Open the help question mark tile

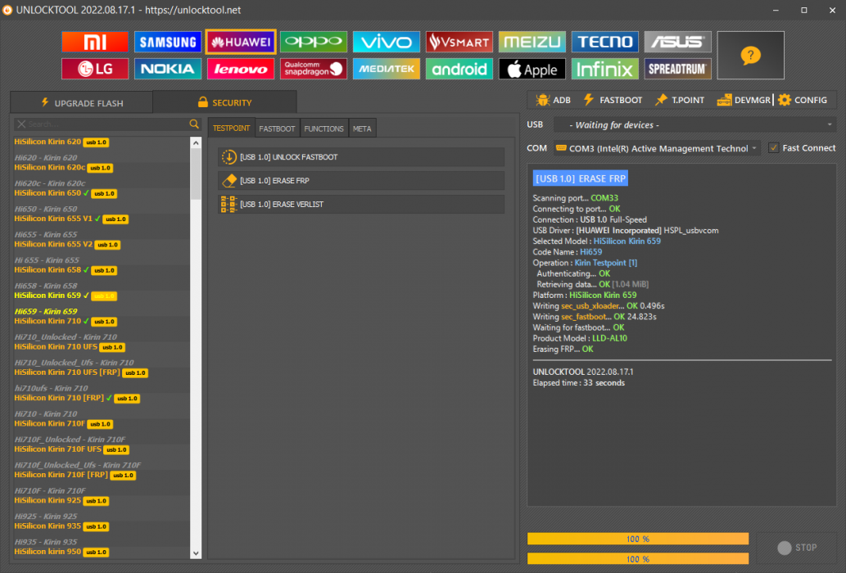(750, 56)
